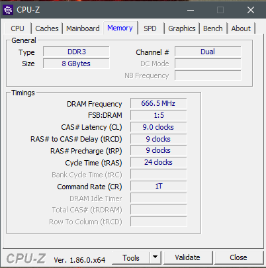Click the Channel # field showing Dual

click(x=208, y=52)
